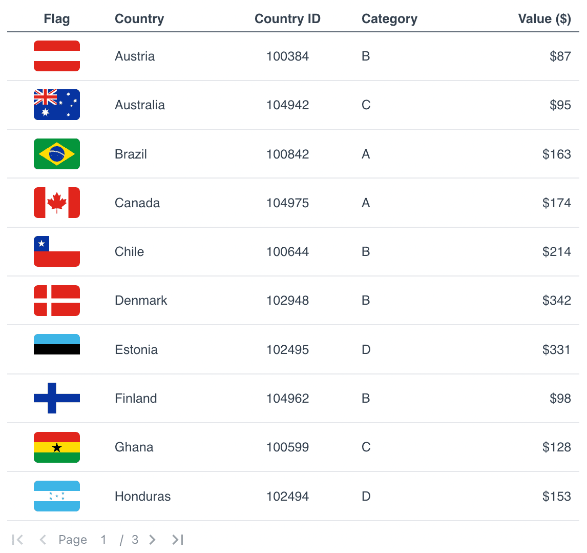
Task: Click the Finland flag icon
Action: 57,398
